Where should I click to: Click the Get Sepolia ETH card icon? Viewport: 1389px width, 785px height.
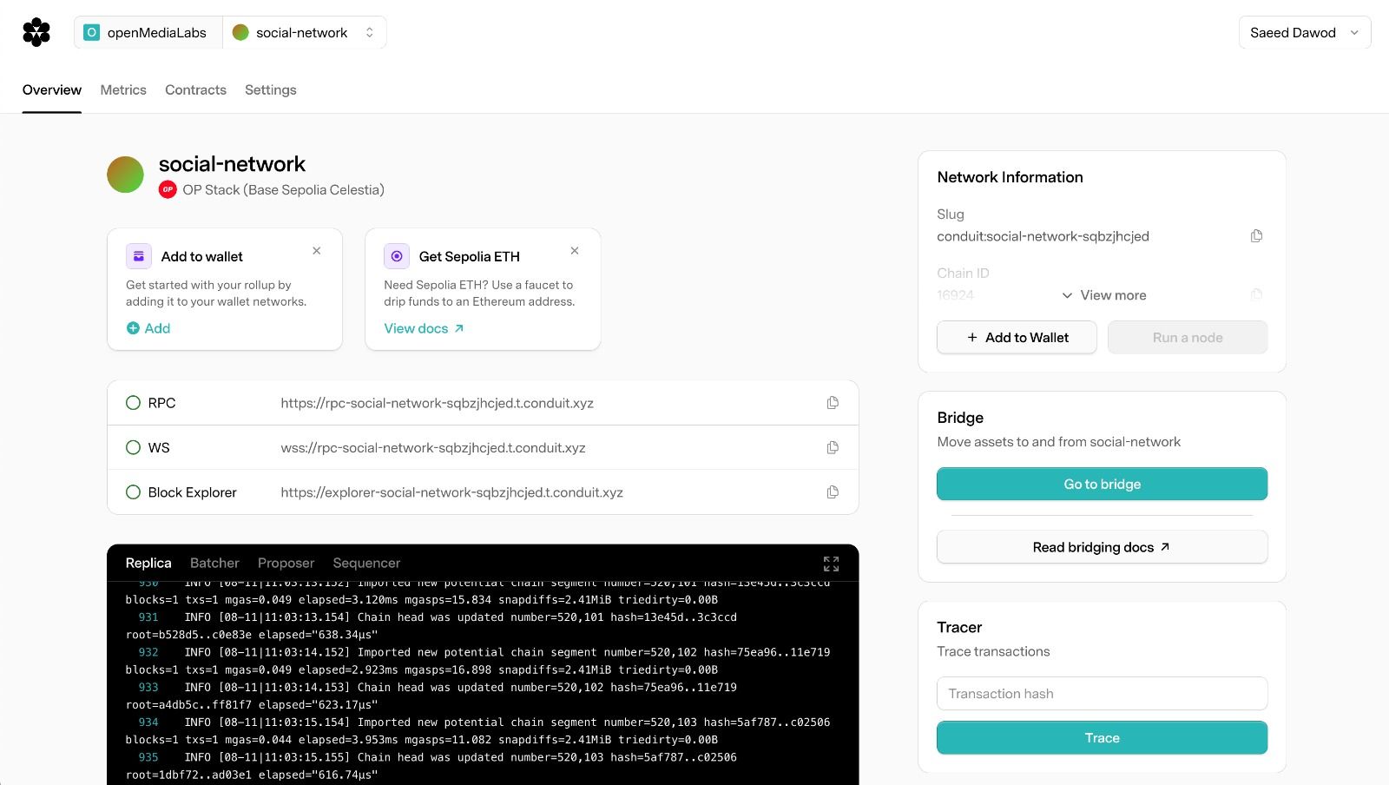(x=397, y=256)
